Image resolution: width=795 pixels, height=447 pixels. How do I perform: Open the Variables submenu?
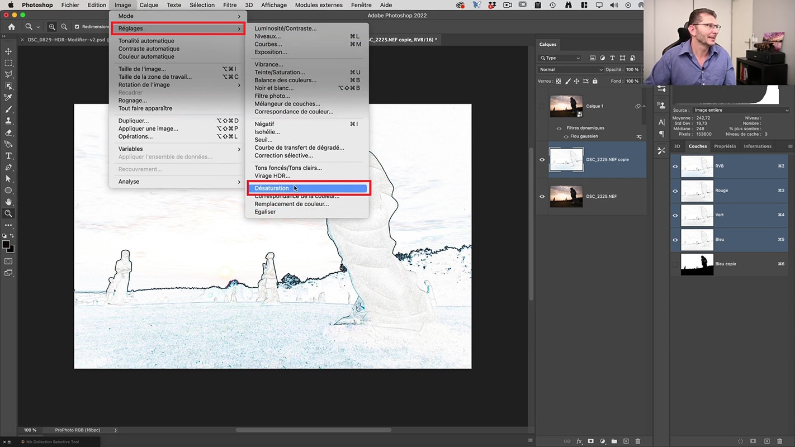click(x=179, y=149)
